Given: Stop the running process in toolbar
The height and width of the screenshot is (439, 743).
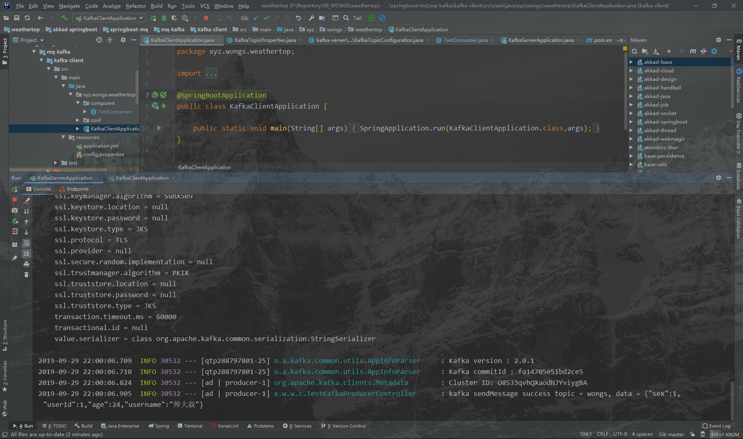Looking at the screenshot, I should tap(206, 18).
